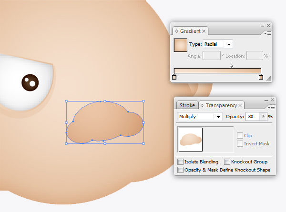Open the Transparency panel flyout menu

point(271,108)
